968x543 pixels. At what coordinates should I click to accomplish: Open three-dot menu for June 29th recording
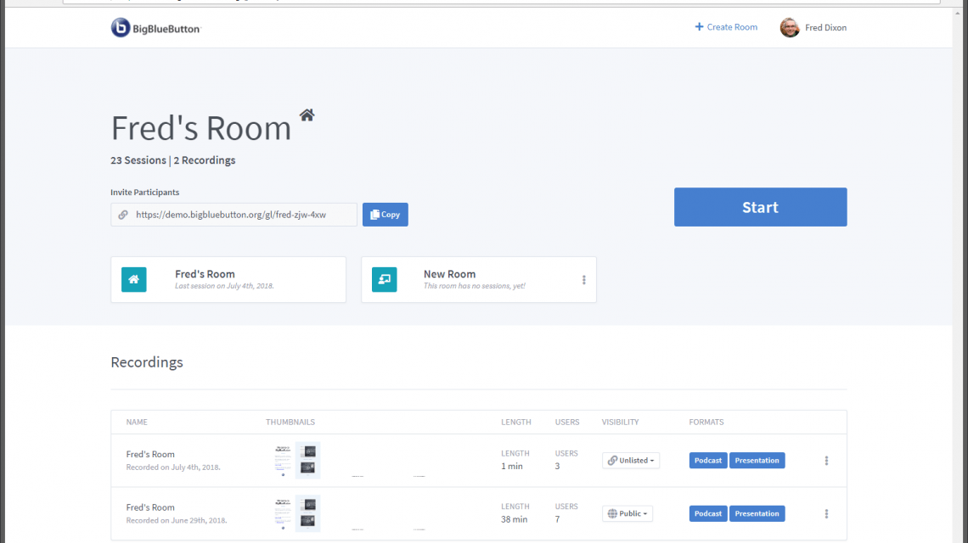pyautogui.click(x=827, y=514)
